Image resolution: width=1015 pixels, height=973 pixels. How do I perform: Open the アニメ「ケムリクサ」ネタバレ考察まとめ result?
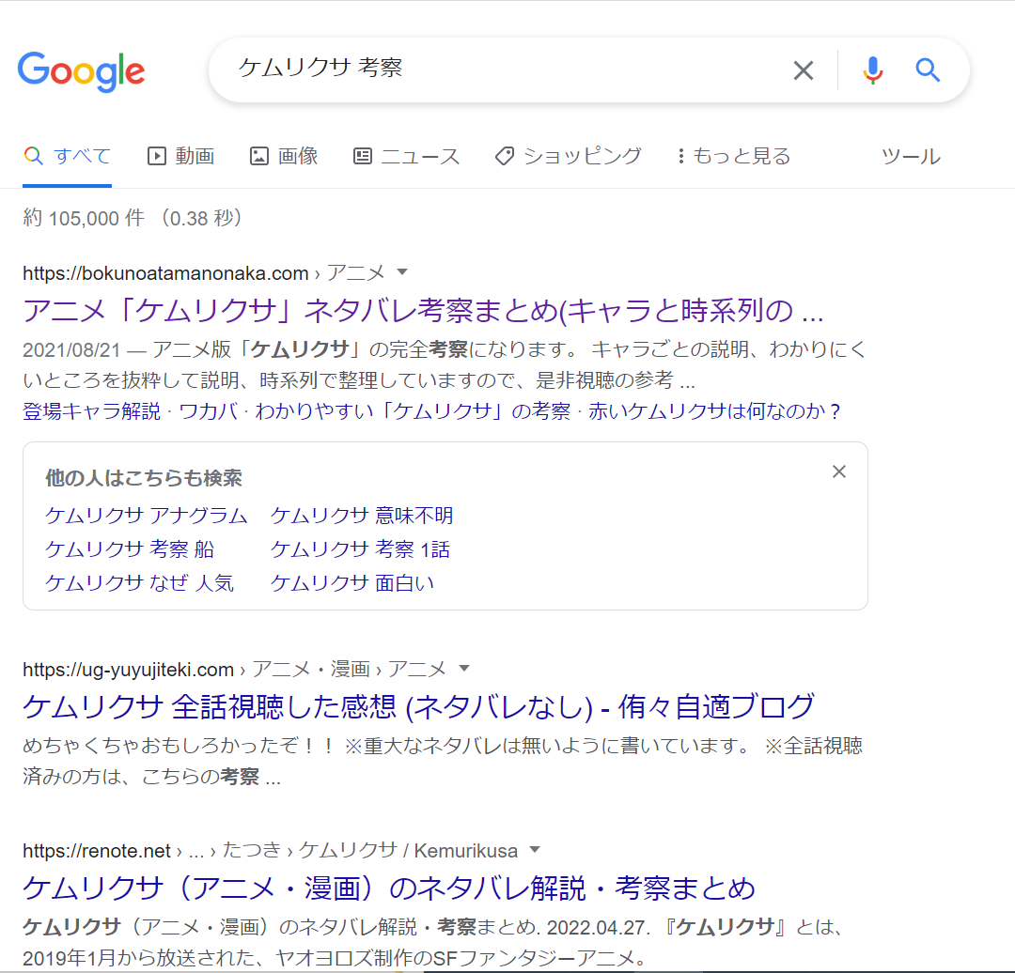click(x=423, y=311)
